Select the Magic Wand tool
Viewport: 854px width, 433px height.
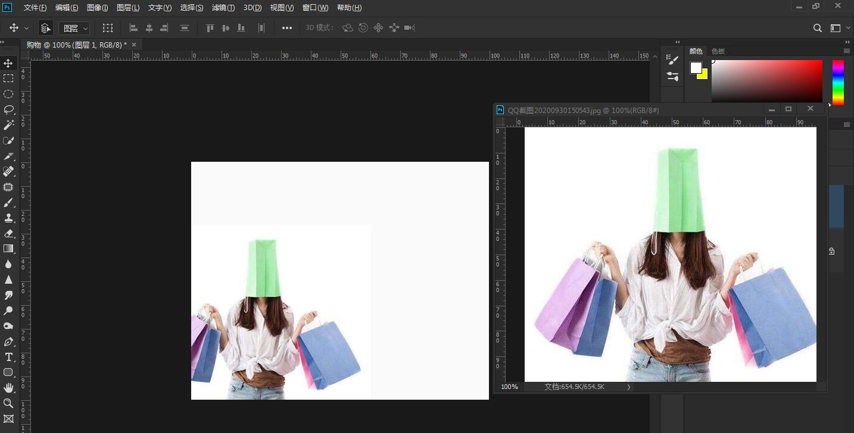9,125
